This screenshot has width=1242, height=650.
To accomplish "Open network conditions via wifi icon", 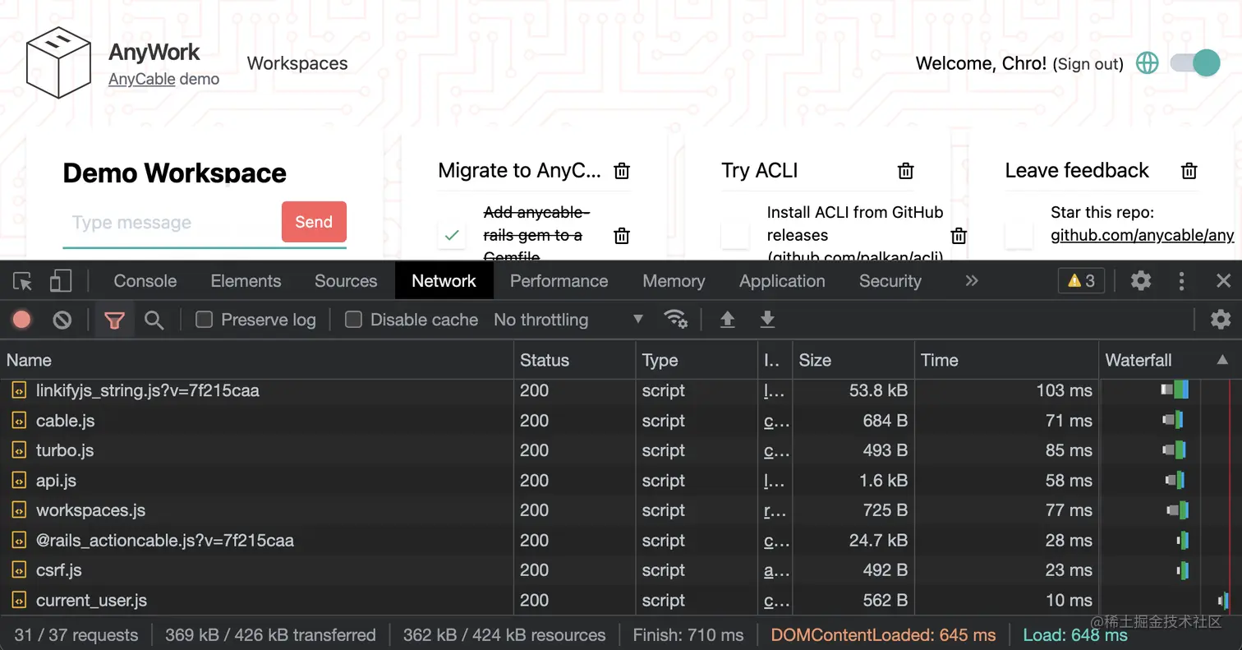I will tap(677, 320).
